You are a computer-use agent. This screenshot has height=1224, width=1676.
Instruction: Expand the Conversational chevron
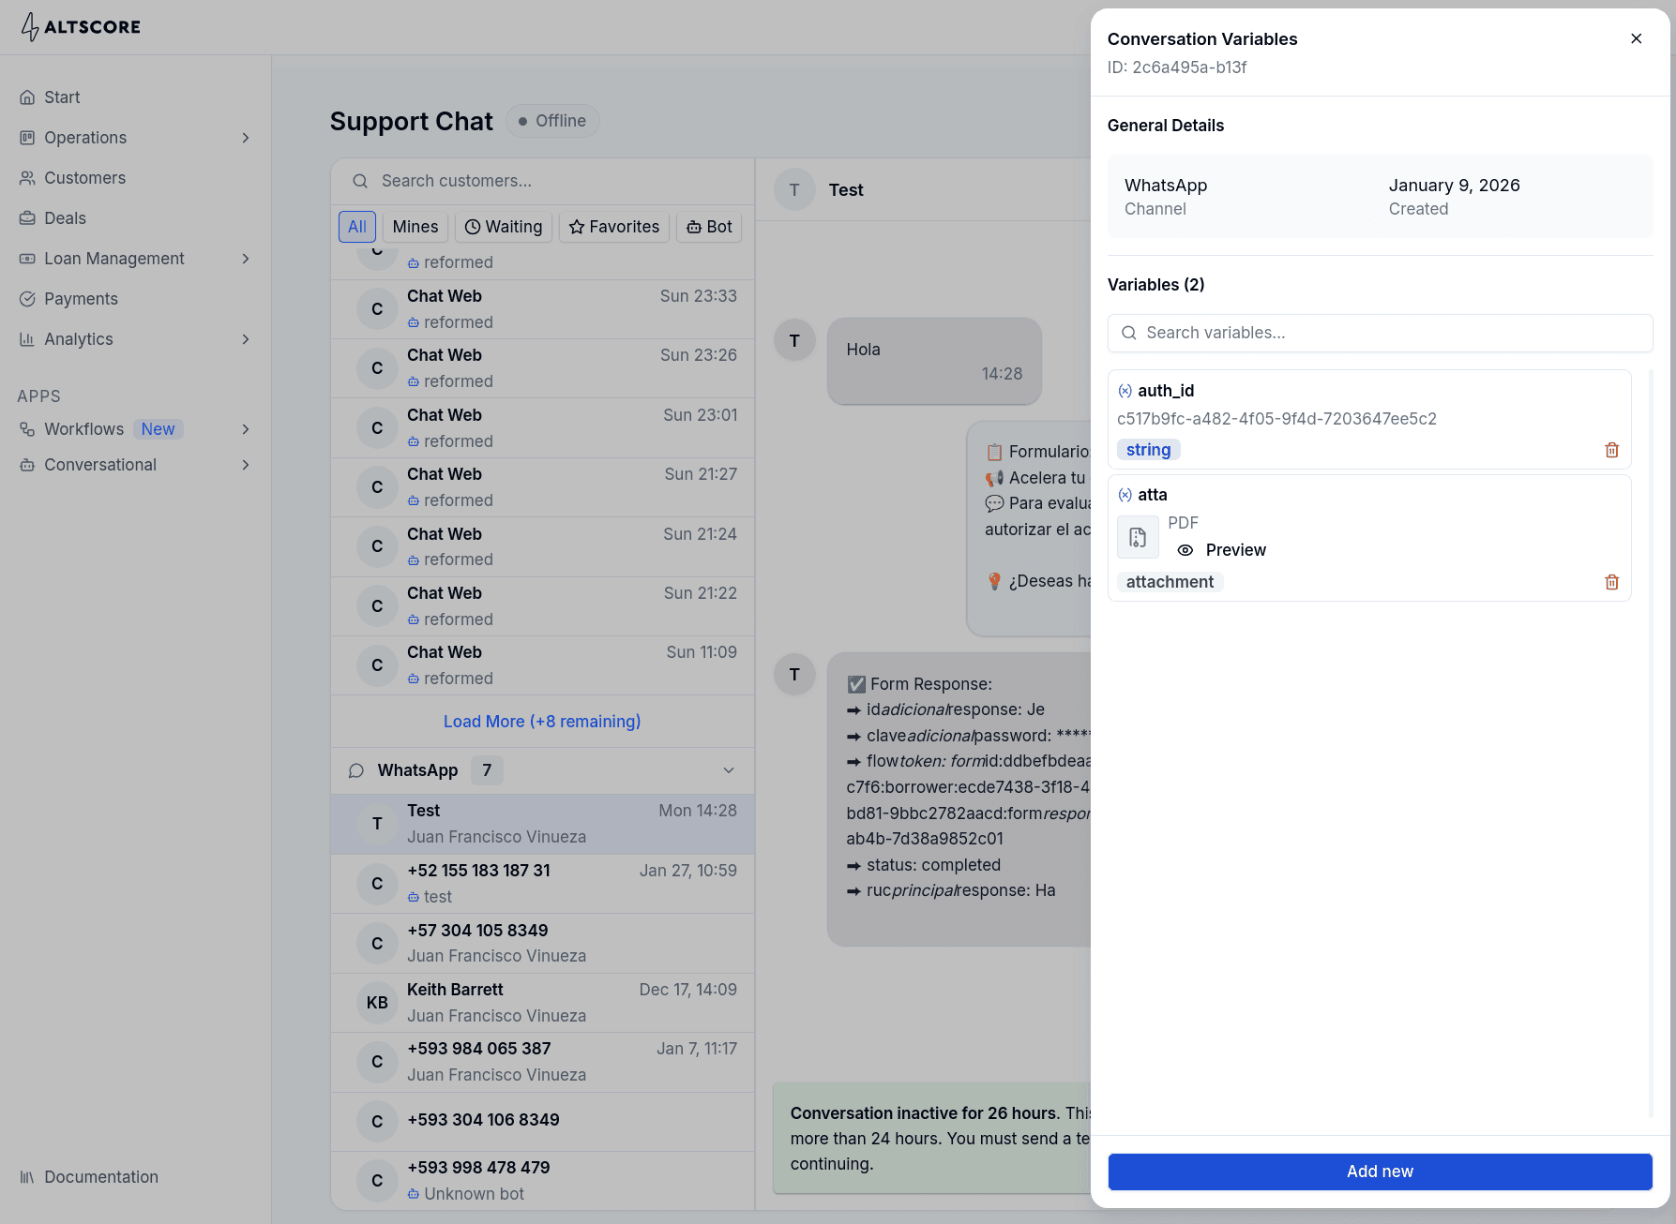(x=246, y=465)
